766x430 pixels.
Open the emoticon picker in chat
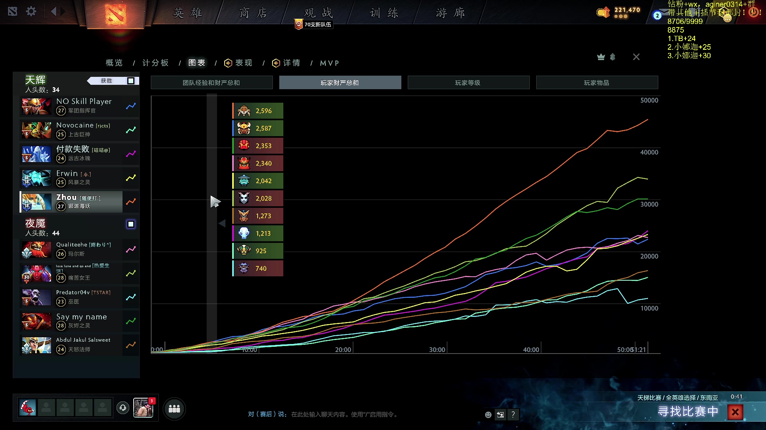[x=488, y=415]
